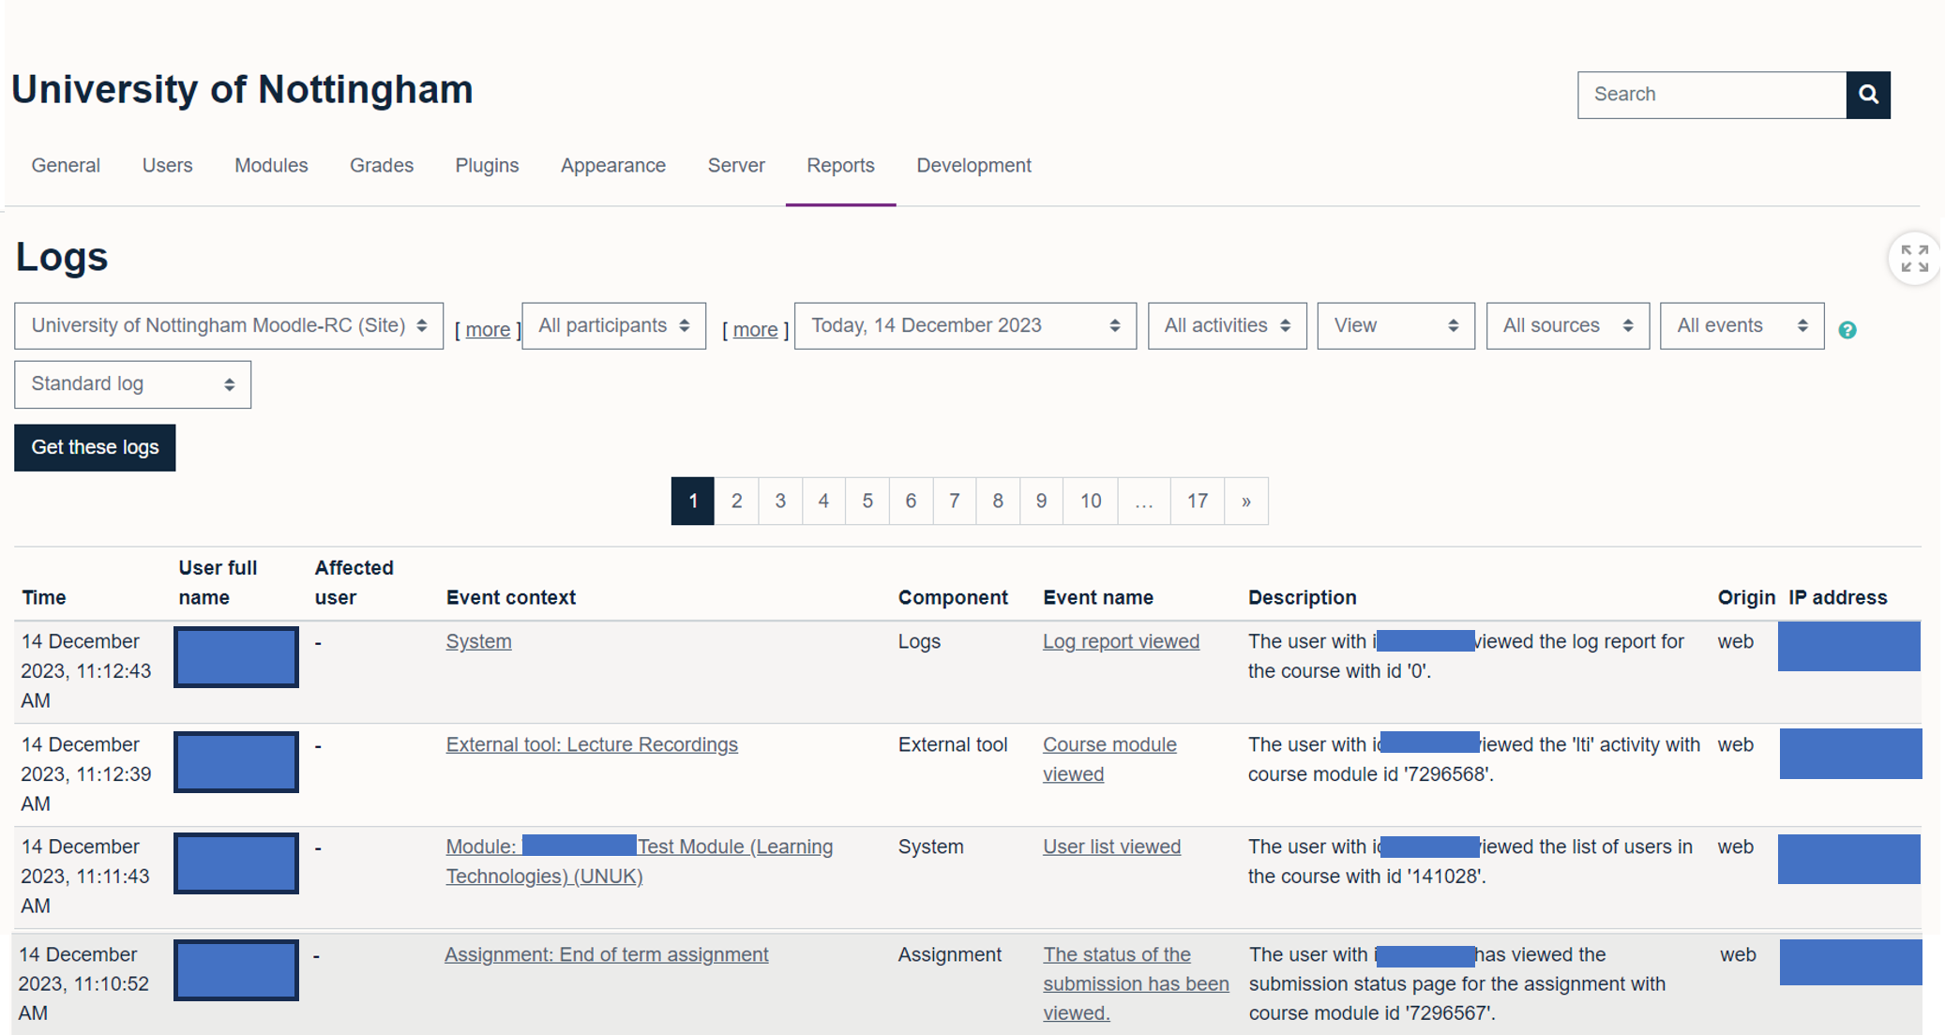The width and height of the screenshot is (1945, 1035).
Task: Click the System event context link
Action: [x=476, y=641]
